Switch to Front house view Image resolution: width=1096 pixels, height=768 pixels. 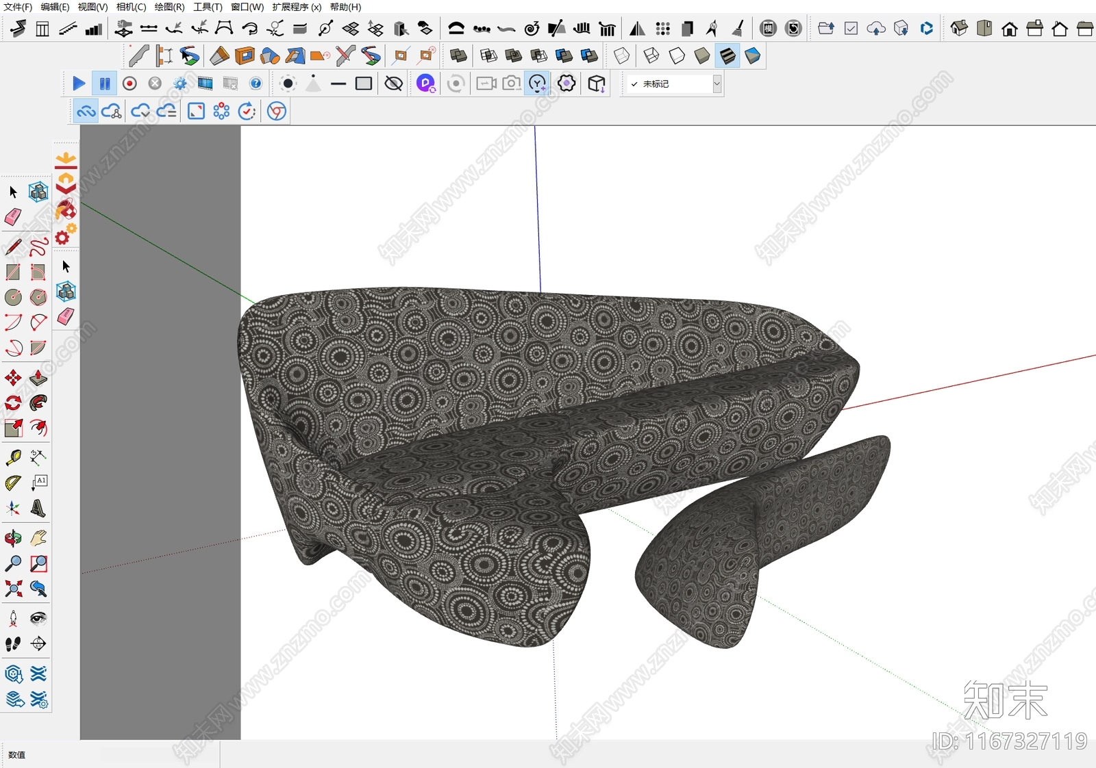click(x=1010, y=29)
